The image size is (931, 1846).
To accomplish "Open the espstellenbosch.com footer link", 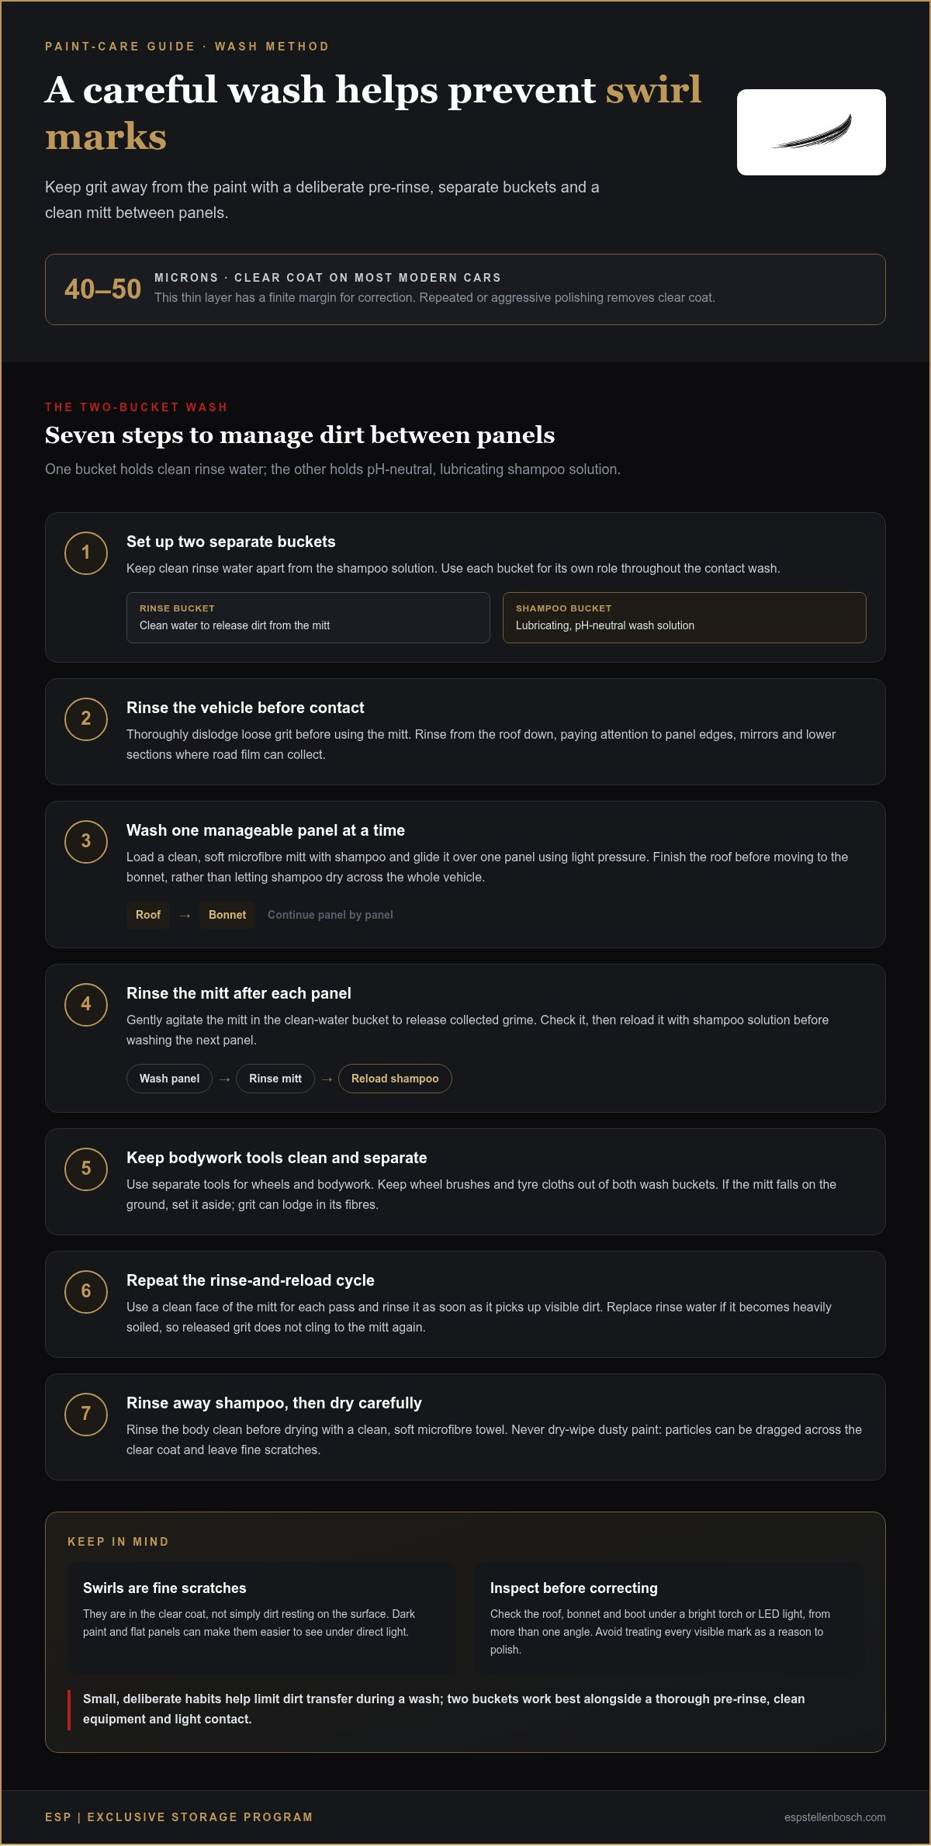I will tap(835, 1817).
